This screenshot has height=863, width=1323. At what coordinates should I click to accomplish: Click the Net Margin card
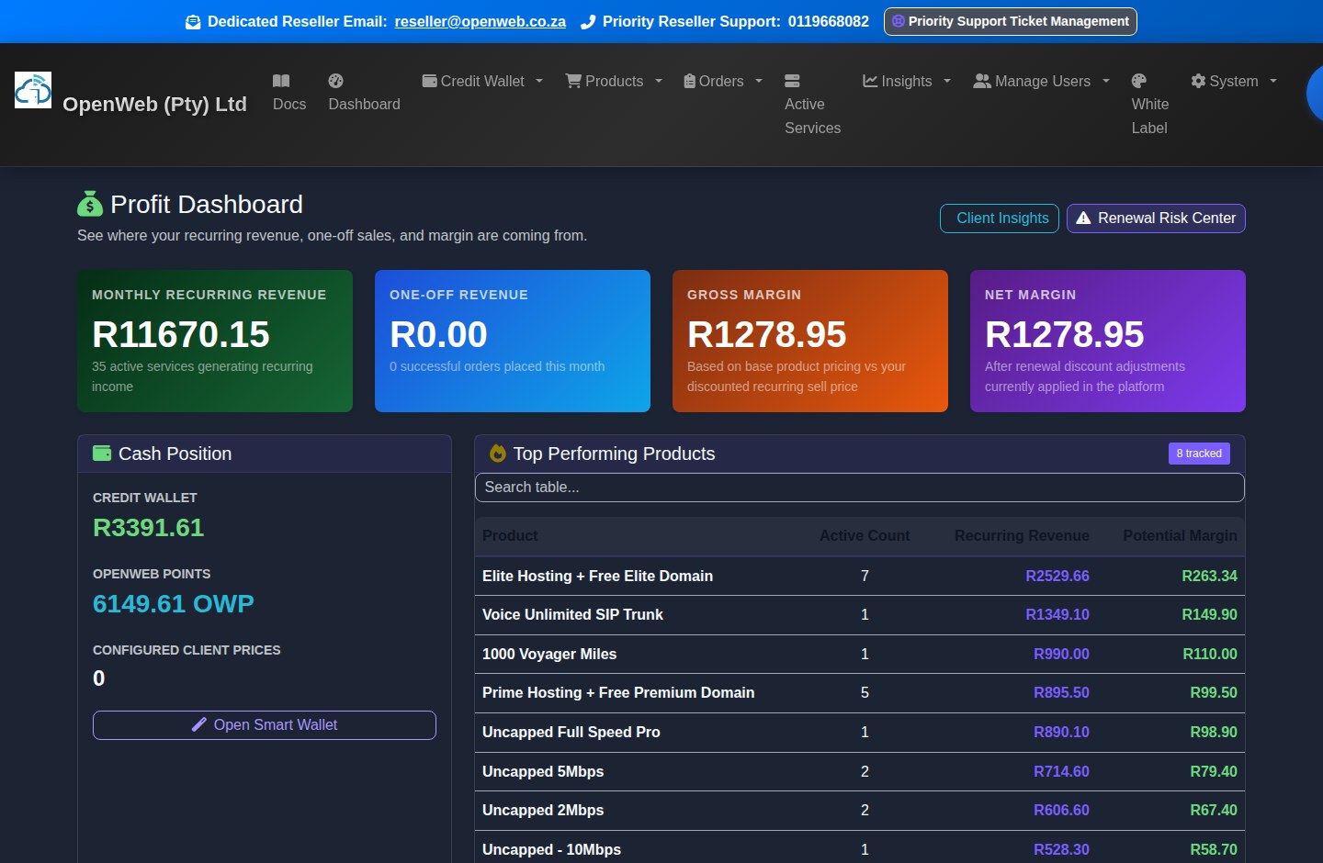[x=1108, y=341]
